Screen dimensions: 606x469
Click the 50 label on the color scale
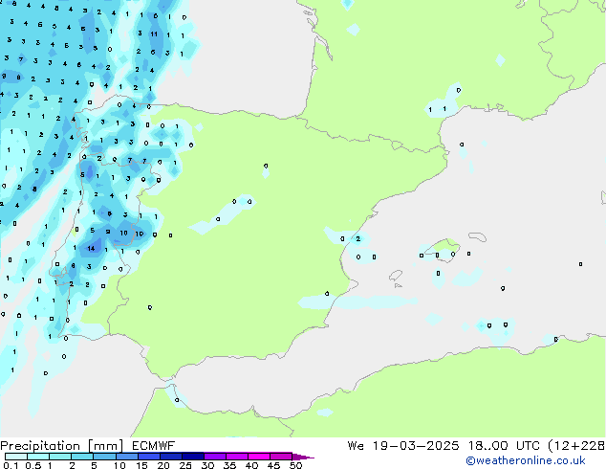[x=295, y=465]
